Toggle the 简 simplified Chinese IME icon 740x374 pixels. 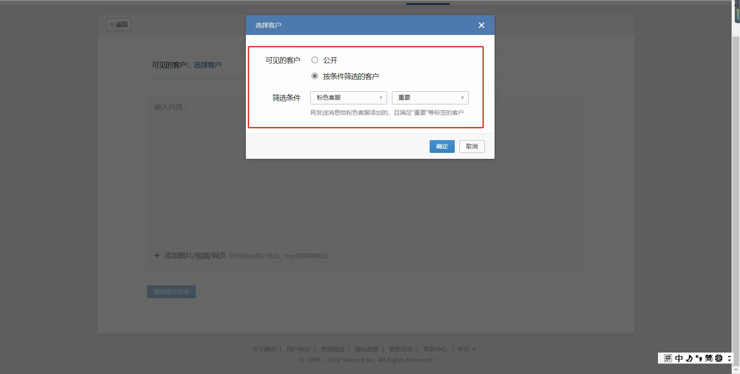pyautogui.click(x=709, y=358)
